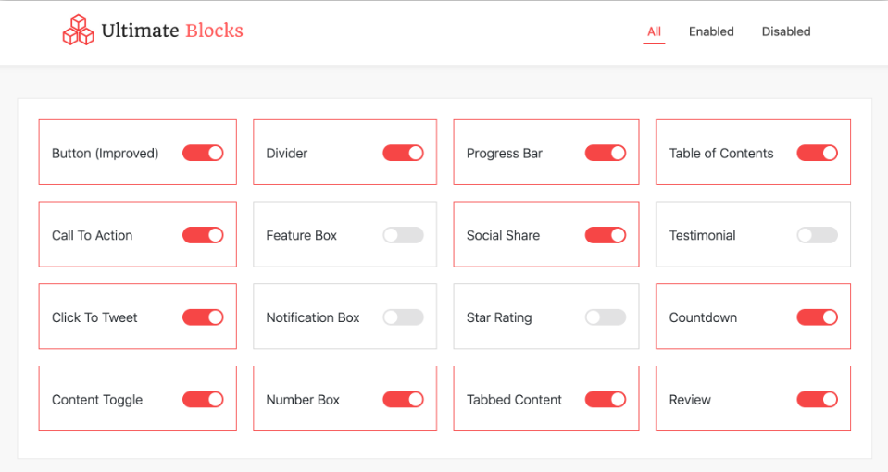
Task: Switch to the Disabled blocks tab
Action: pos(786,31)
